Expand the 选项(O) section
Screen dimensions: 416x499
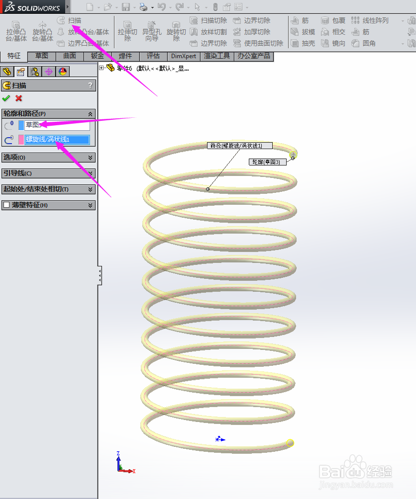(48, 158)
